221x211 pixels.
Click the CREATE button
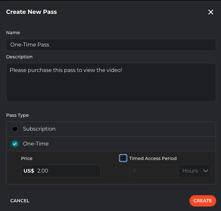pos(203,201)
